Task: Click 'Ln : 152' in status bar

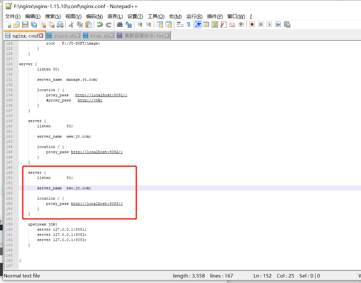Action: click(x=263, y=276)
